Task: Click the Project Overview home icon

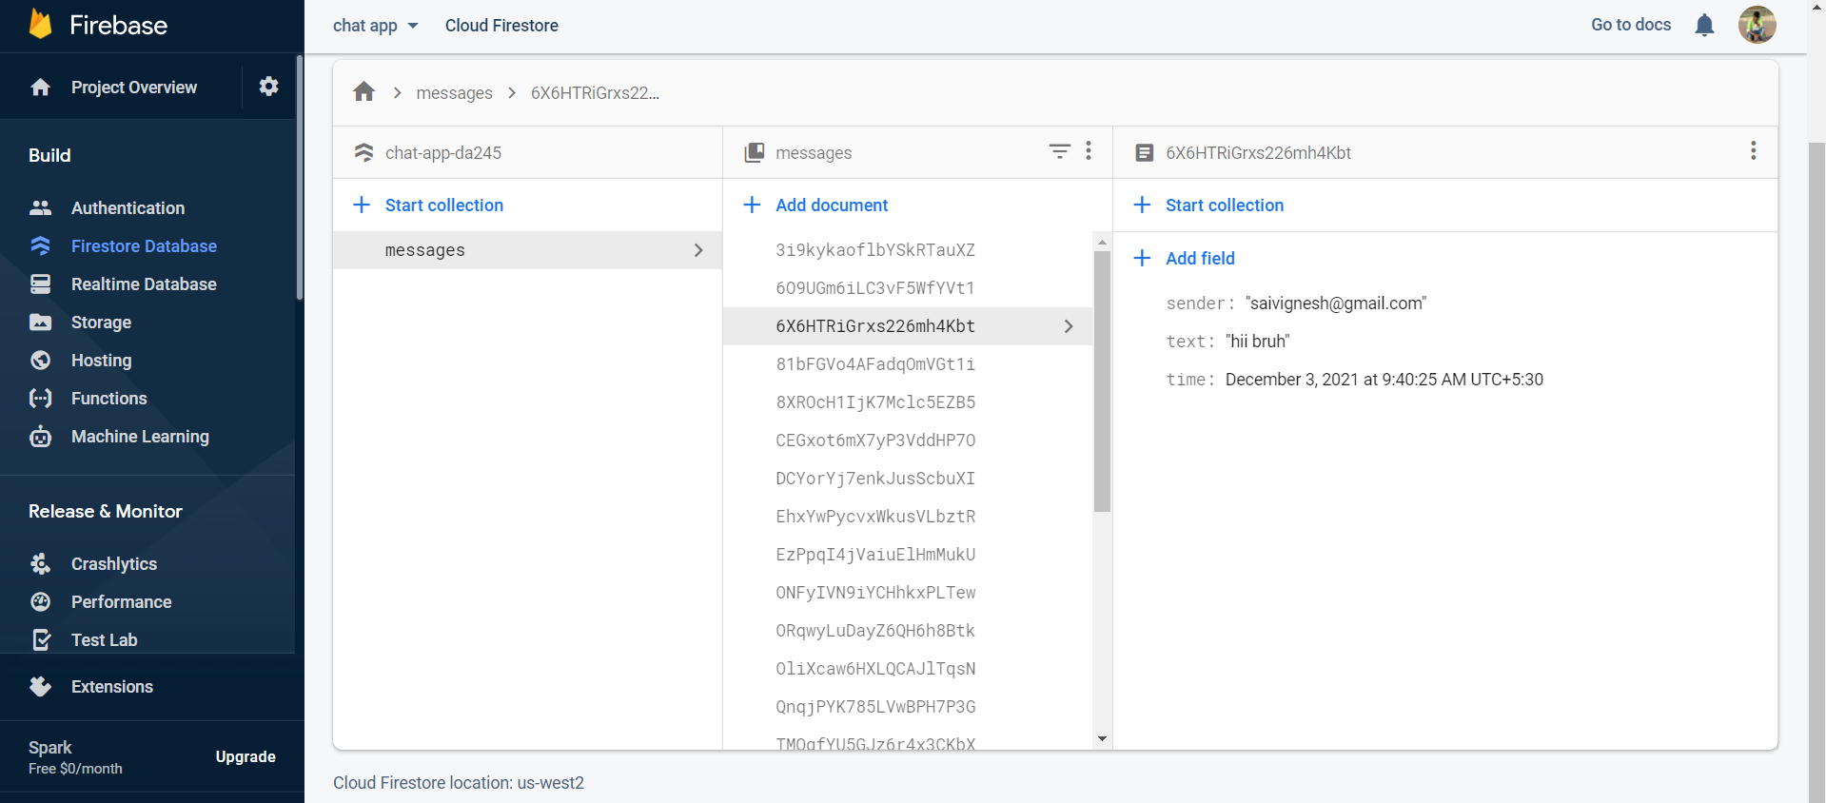Action: (40, 88)
